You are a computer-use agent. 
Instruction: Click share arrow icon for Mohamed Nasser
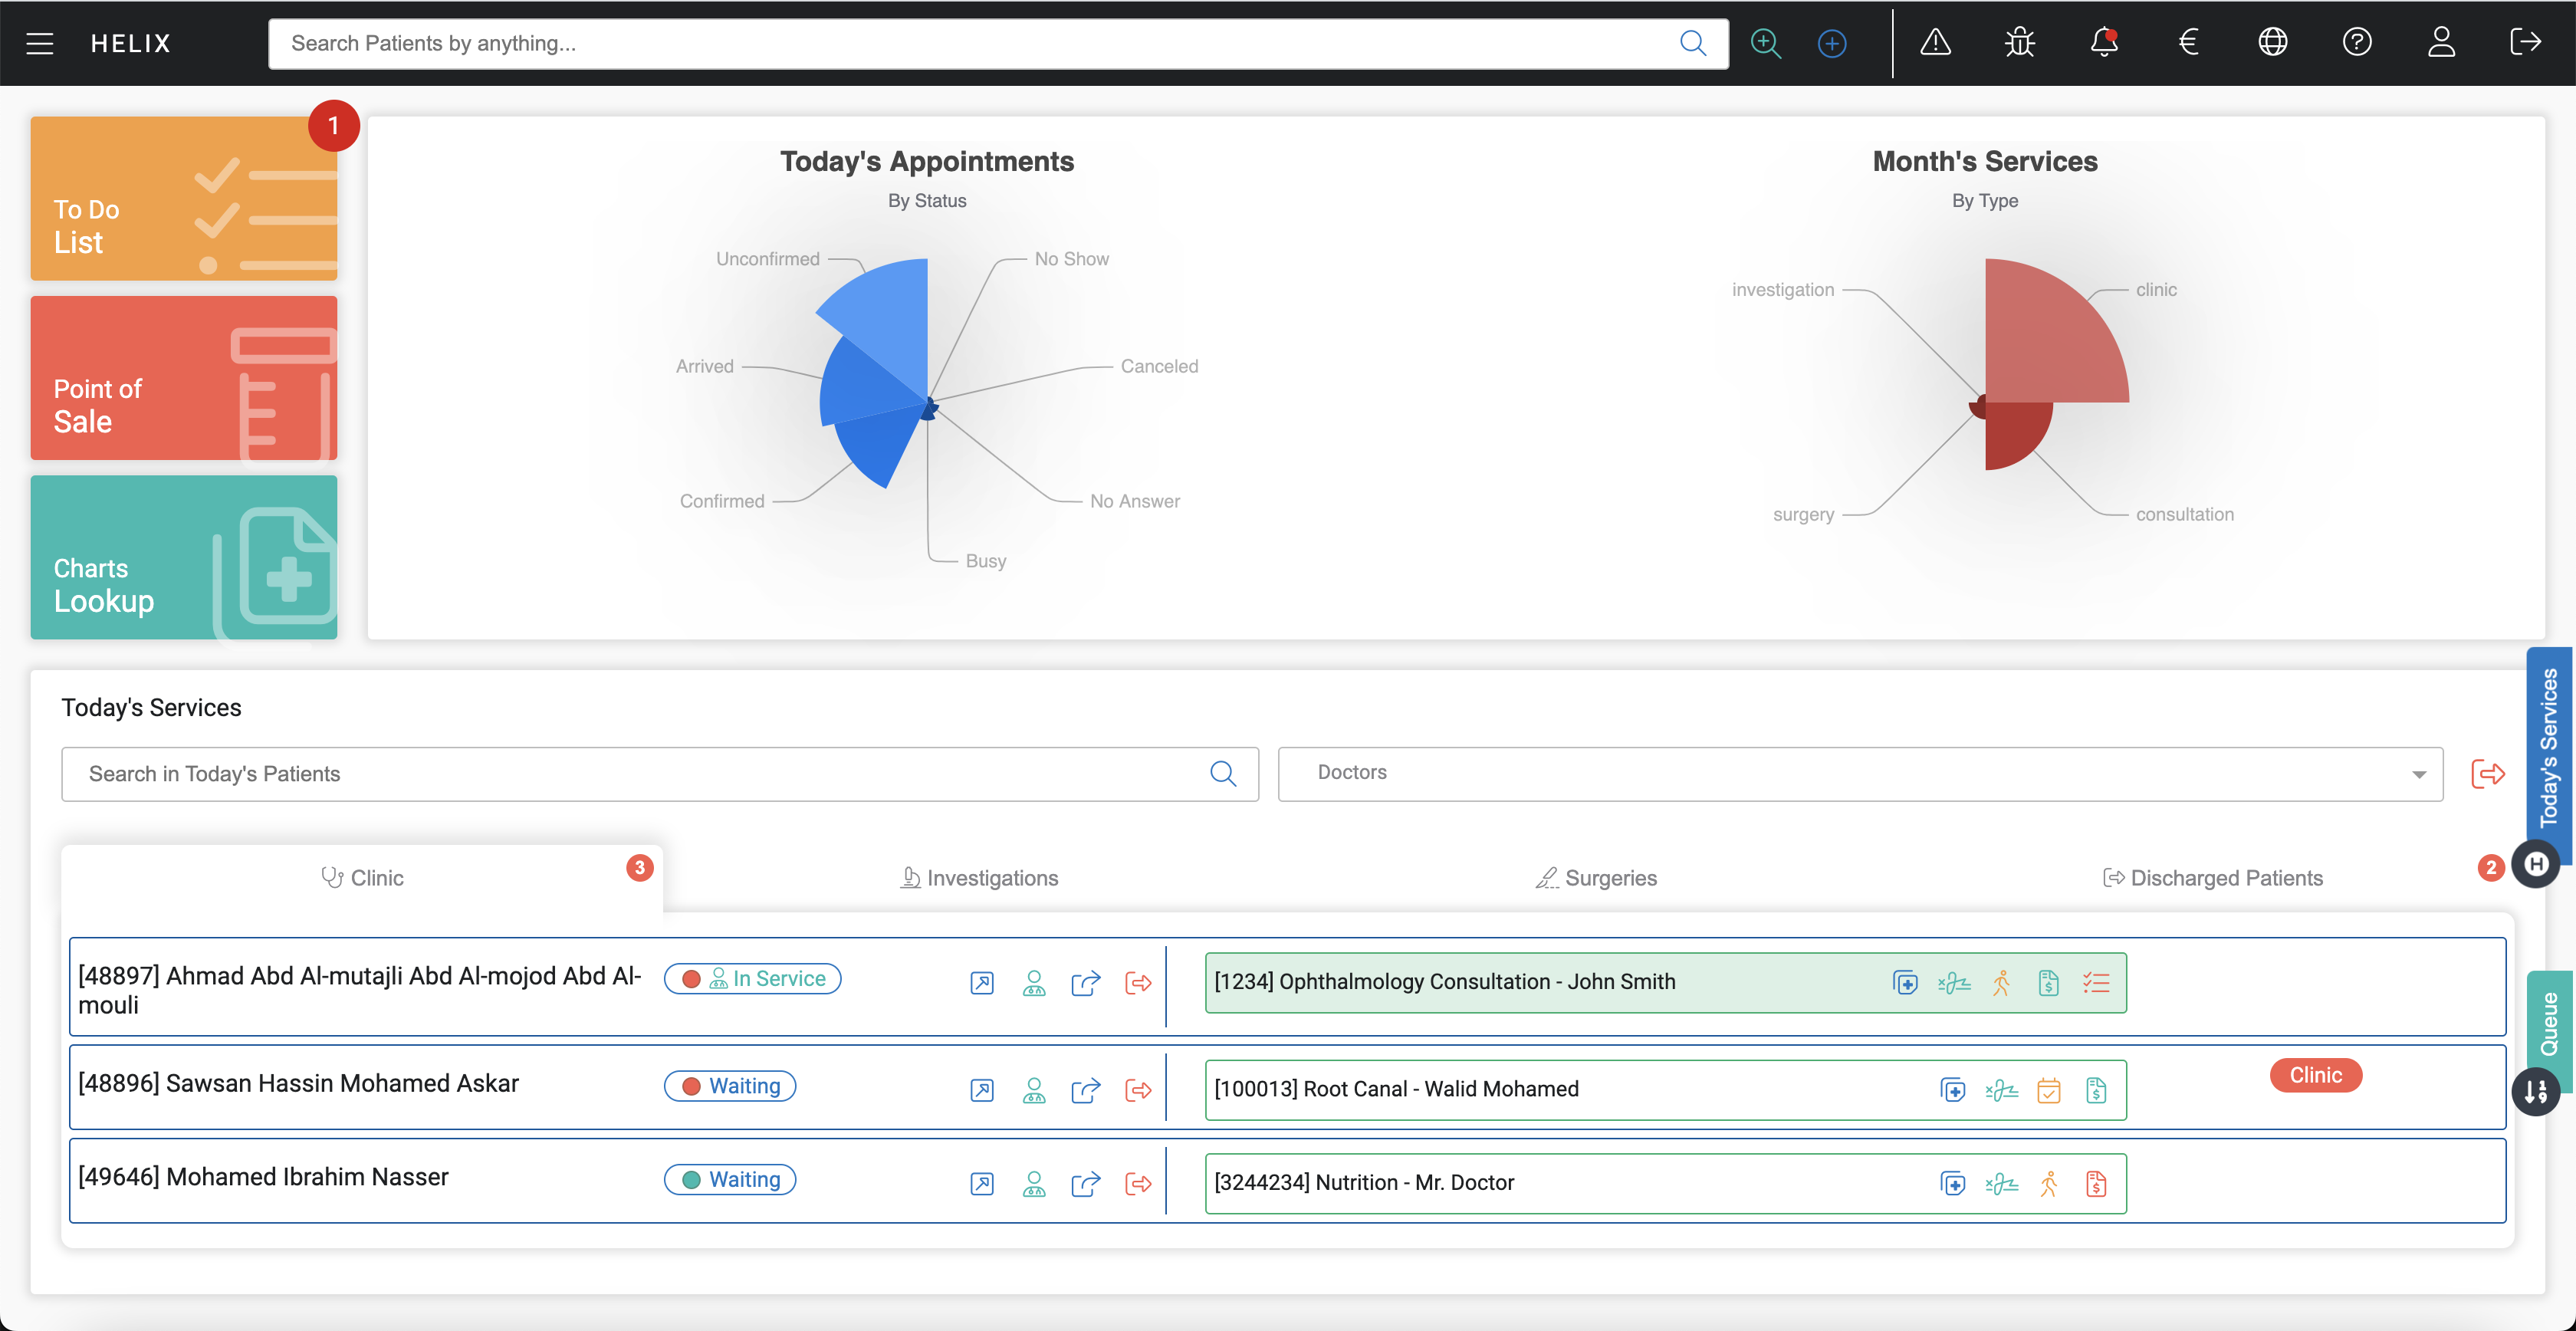point(1086,1184)
